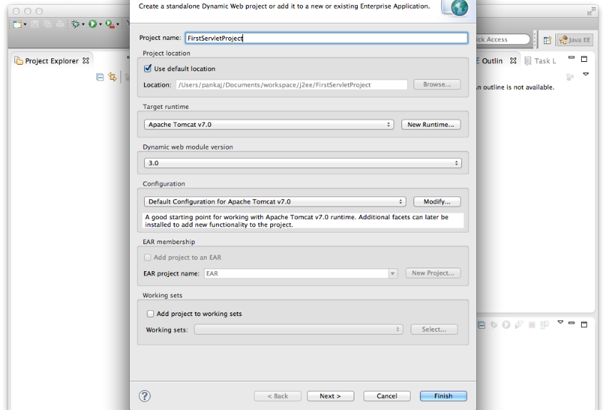
Task: Click the Next > button
Action: [330, 396]
